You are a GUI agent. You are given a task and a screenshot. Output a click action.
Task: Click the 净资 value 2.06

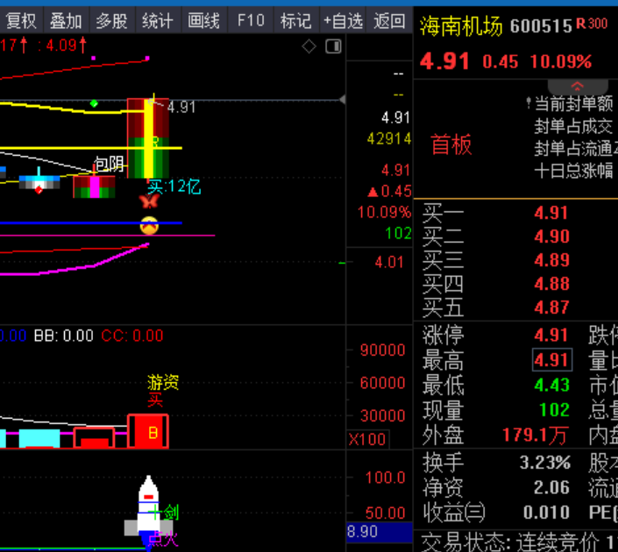point(551,488)
